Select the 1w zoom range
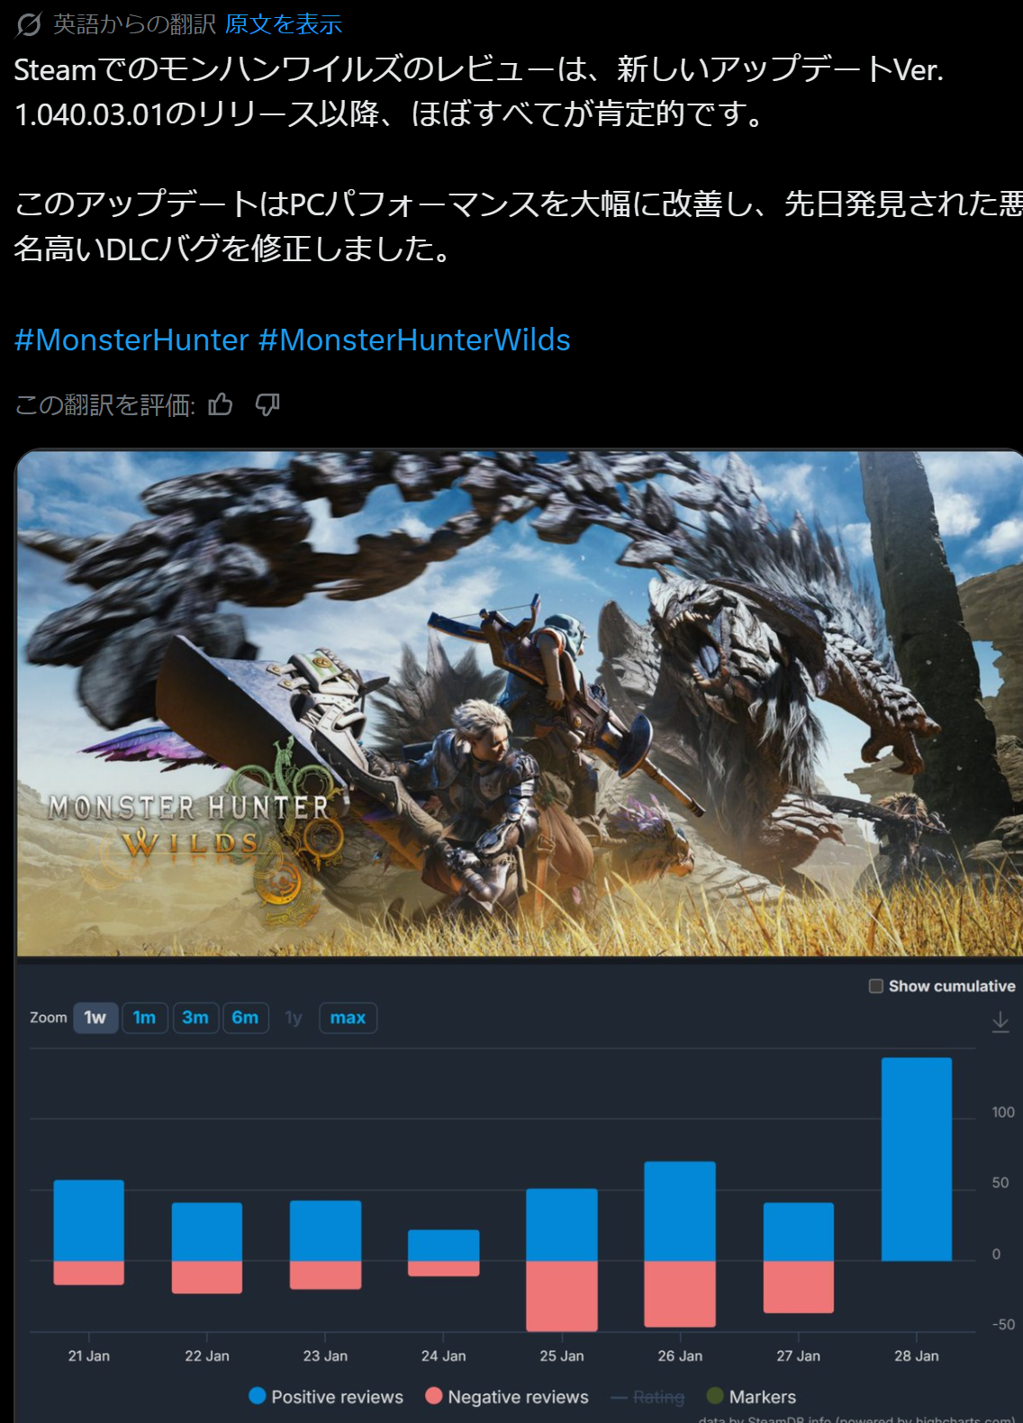 95,1018
